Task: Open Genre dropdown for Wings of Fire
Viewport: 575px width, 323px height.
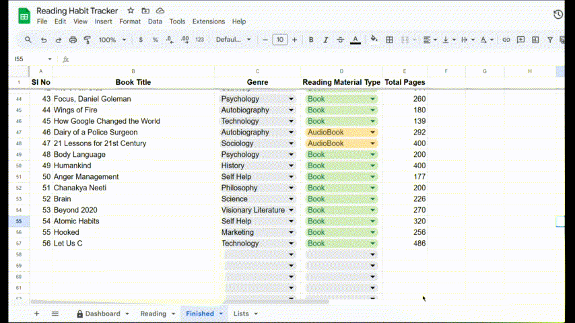Action: [x=291, y=110]
